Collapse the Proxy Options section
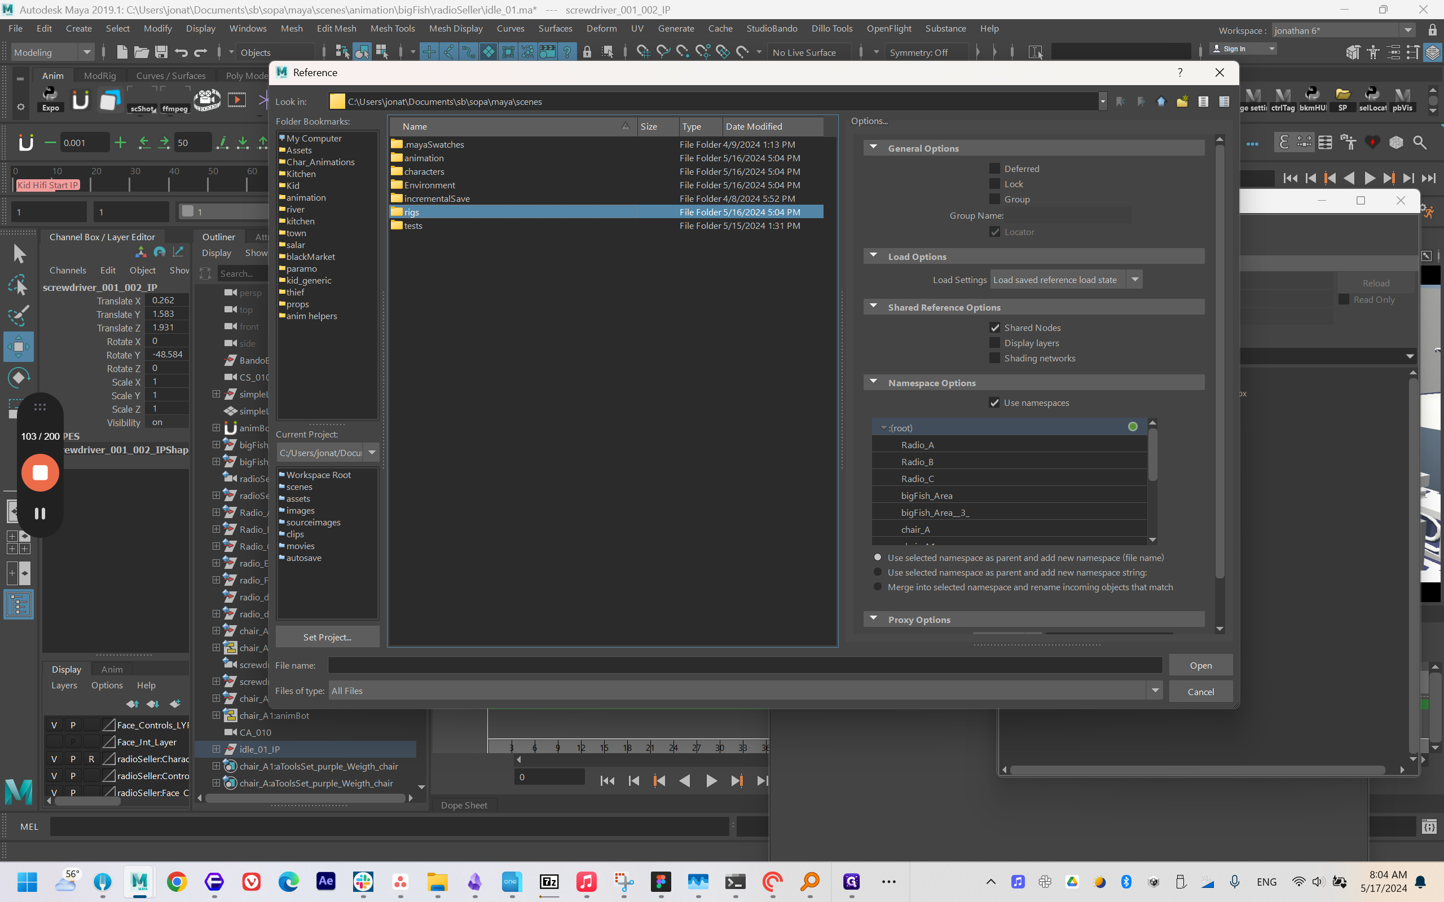1444x902 pixels. coord(874,619)
